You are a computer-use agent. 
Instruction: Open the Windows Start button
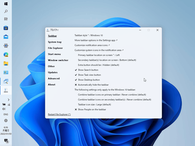click(x=6, y=4)
